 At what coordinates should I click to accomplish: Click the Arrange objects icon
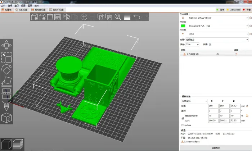[x=58, y=17]
